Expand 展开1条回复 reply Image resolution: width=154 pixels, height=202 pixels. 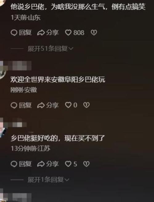point(48,180)
